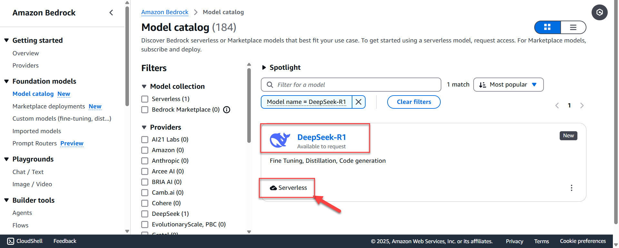Open Custom models in the sidebar

[x=62, y=119]
